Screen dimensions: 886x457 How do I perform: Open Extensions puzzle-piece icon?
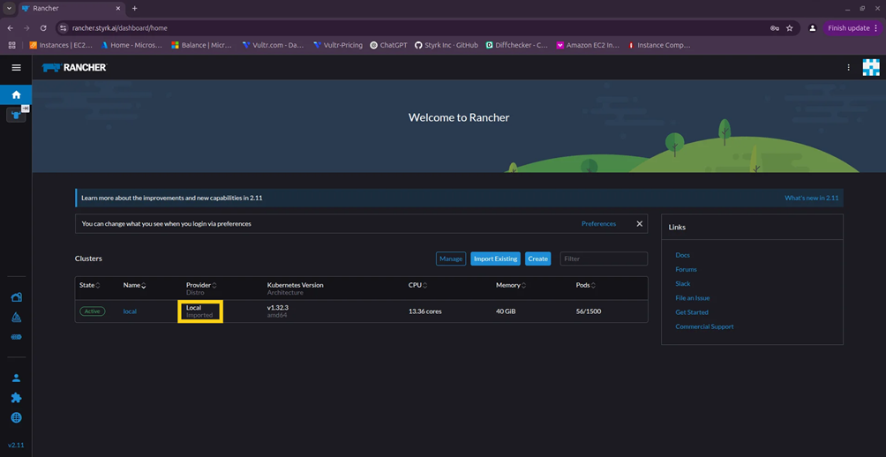17,398
